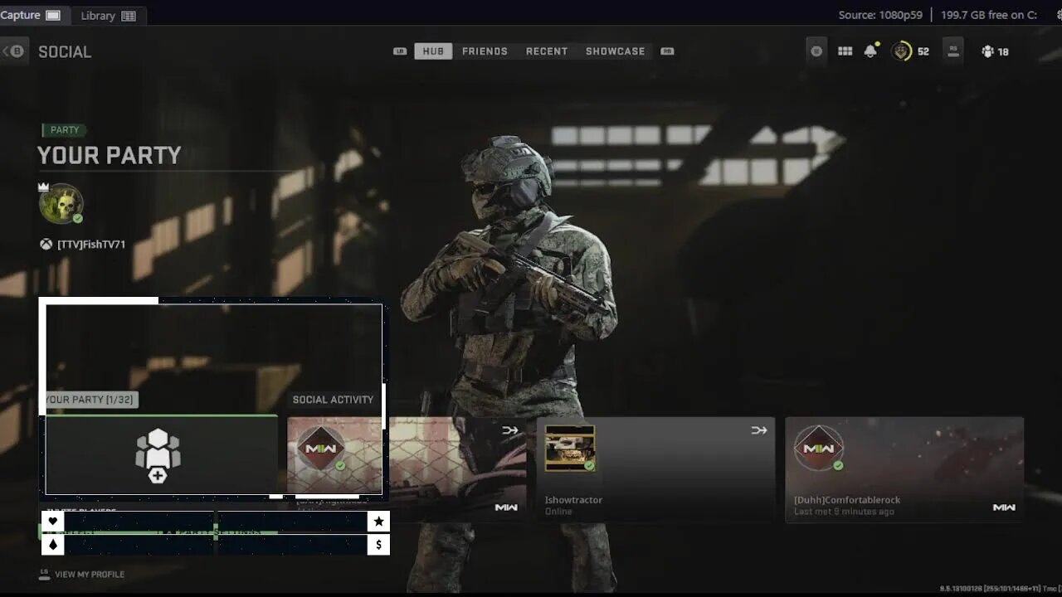Switch to the Library tab
The width and height of the screenshot is (1062, 597).
108,16
